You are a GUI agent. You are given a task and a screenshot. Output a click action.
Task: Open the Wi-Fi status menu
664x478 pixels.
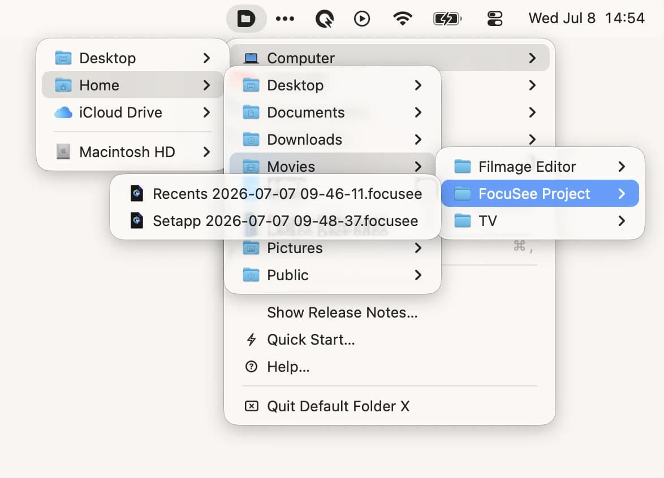402,19
